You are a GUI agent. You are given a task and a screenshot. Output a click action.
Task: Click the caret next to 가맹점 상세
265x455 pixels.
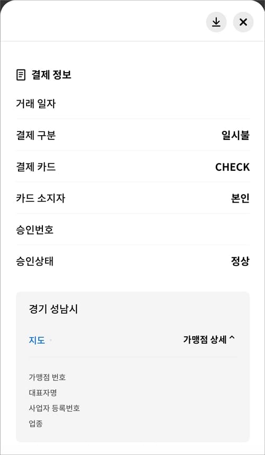[x=232, y=339]
